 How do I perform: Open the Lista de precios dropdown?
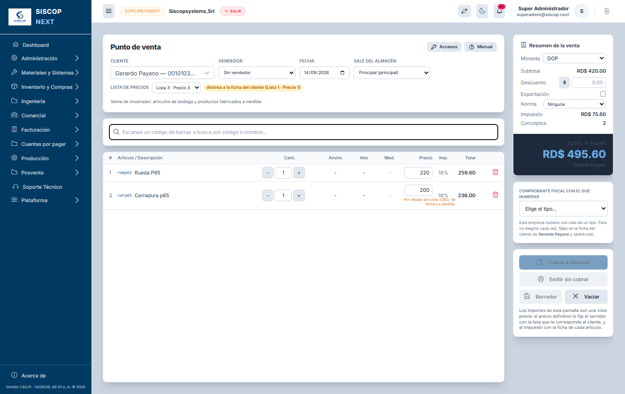[176, 88]
